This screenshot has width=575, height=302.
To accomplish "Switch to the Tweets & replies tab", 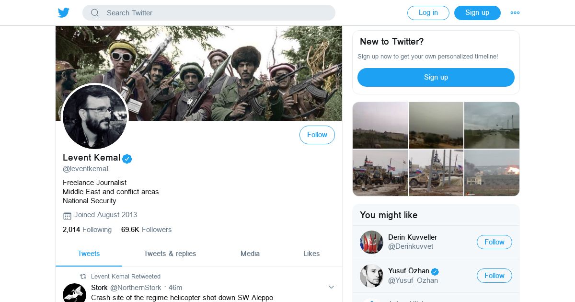I will pos(170,254).
